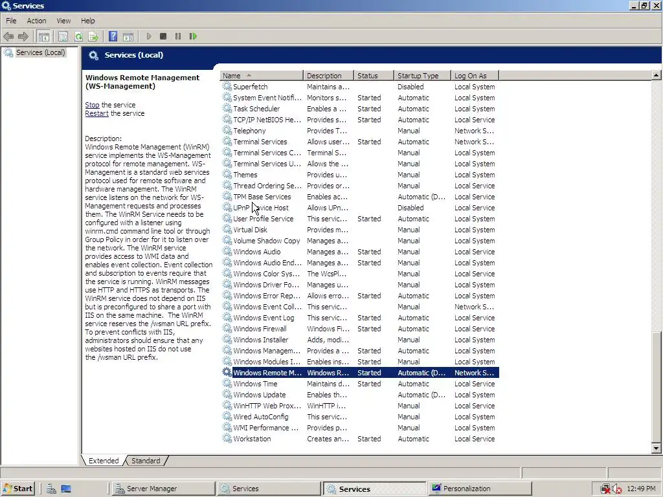Click the gear icon beside Windows Firewall
This screenshot has height=497, width=663.
coord(227,329)
